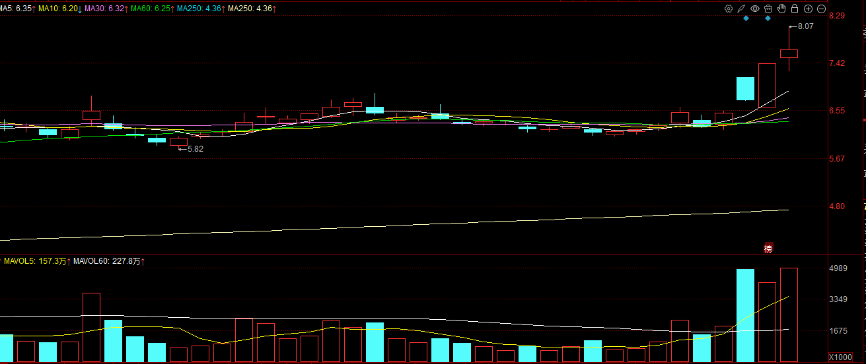Click blue diamond marker below pen tool
This screenshot has height=364, width=866.
746,18
